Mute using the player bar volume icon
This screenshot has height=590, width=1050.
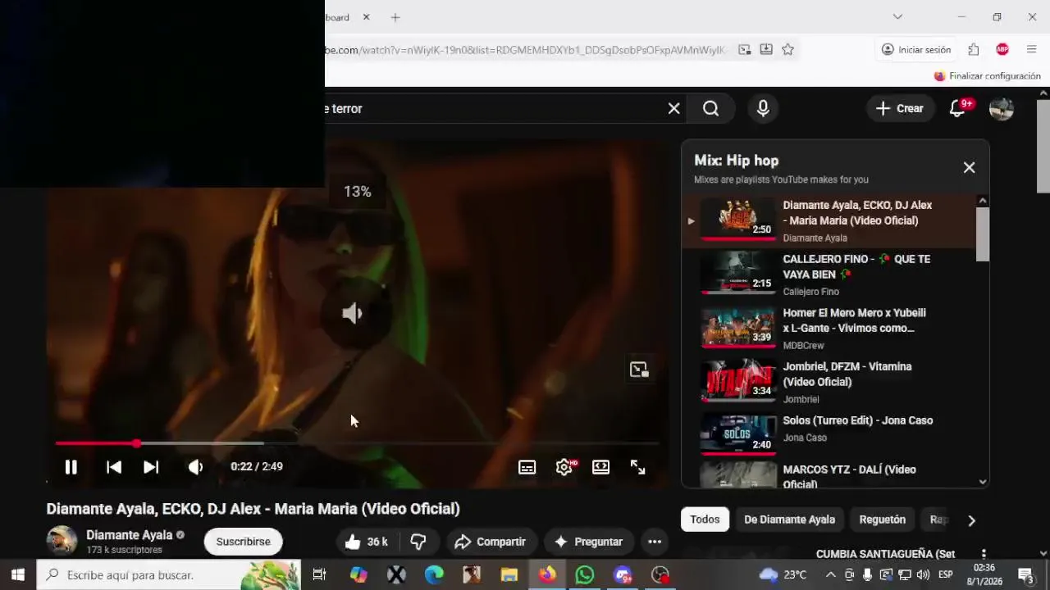tap(195, 467)
